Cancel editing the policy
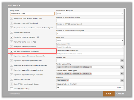This screenshot has width=134, height=100. [120, 94]
